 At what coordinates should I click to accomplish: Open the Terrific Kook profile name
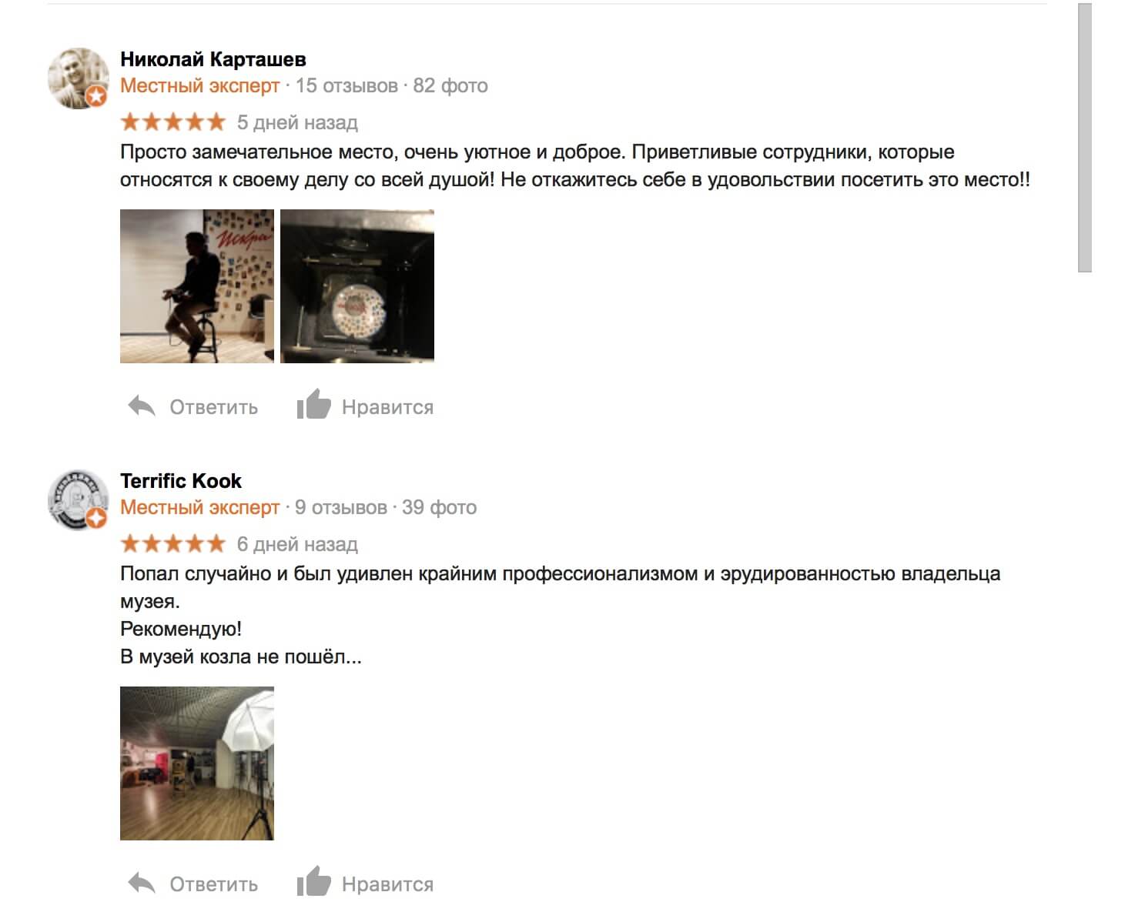click(181, 481)
